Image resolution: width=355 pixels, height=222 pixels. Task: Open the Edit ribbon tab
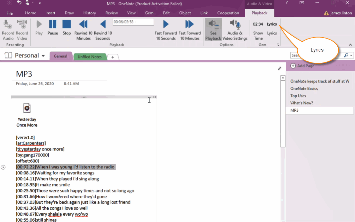[x=166, y=13]
